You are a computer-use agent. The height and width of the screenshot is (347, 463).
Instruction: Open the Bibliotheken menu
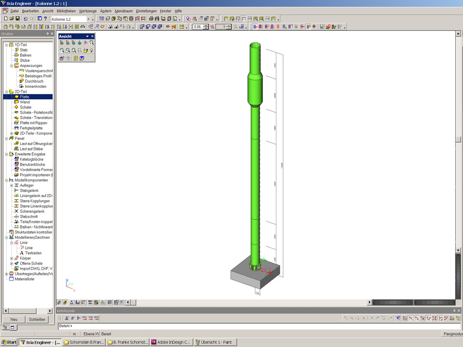tap(66, 11)
